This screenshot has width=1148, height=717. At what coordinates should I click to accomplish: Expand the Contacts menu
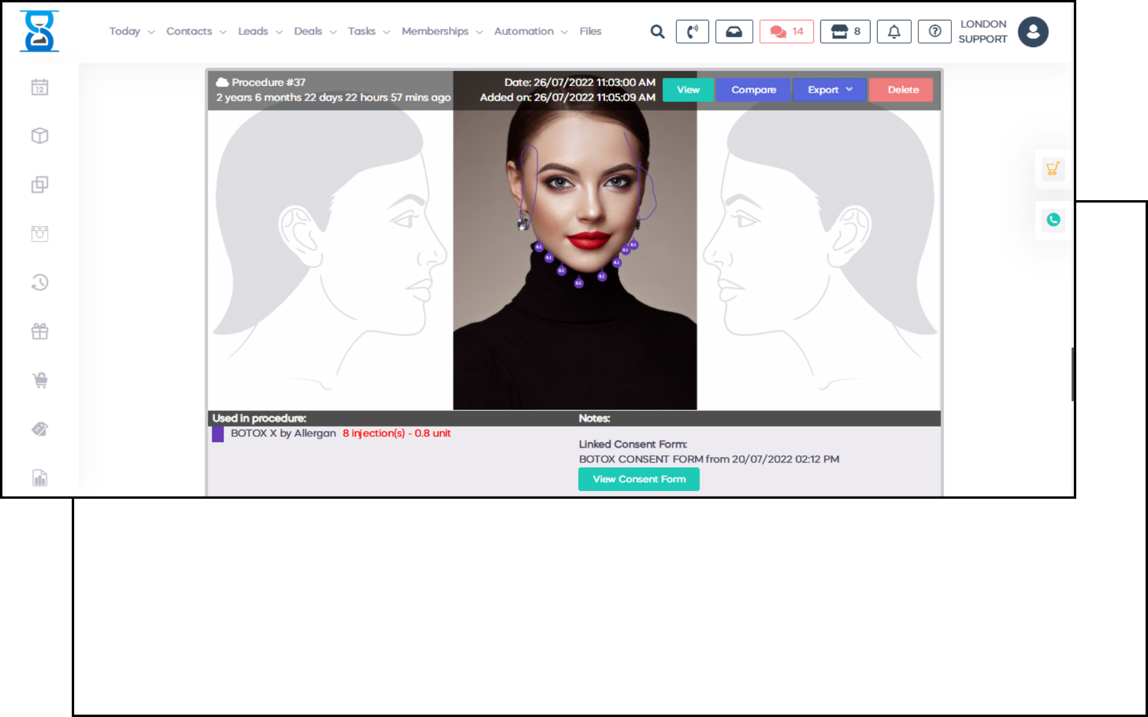point(196,31)
